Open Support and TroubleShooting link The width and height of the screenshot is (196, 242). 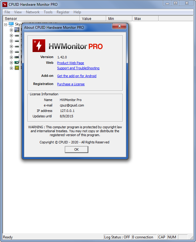[x=78, y=68]
